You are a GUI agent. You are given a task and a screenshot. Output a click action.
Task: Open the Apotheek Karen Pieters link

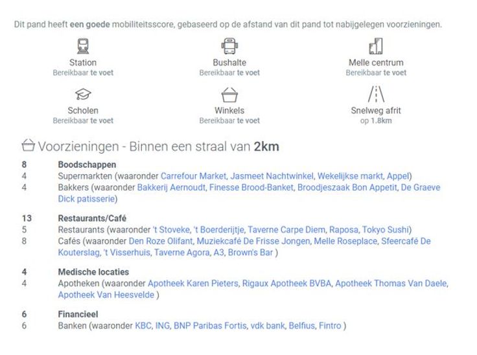point(193,284)
